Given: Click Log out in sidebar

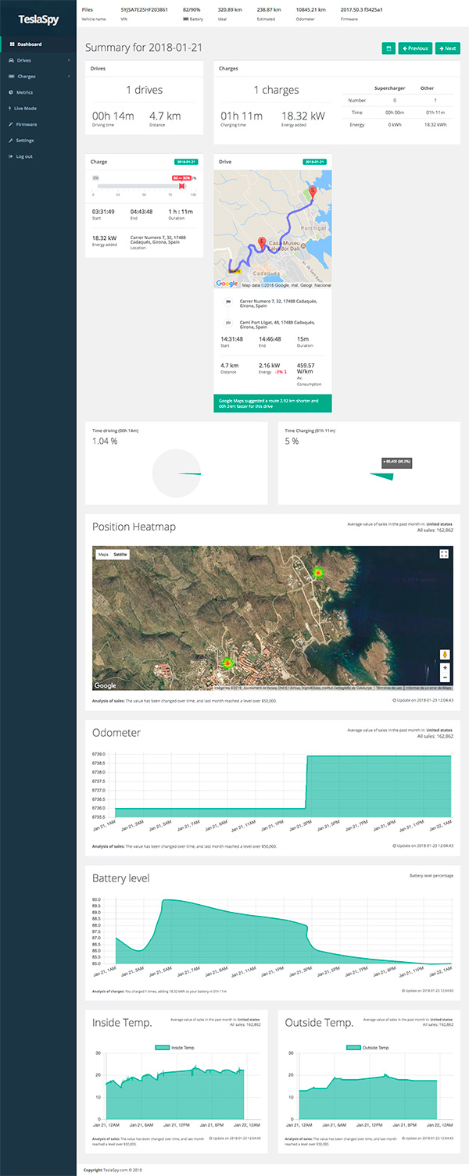Looking at the screenshot, I should click(x=39, y=156).
